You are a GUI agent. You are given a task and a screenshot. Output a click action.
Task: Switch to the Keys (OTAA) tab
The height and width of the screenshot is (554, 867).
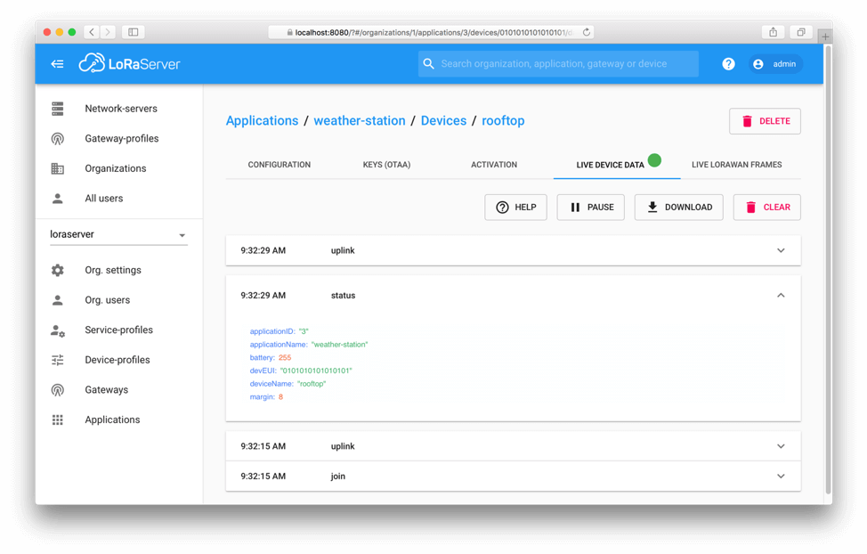pyautogui.click(x=386, y=165)
